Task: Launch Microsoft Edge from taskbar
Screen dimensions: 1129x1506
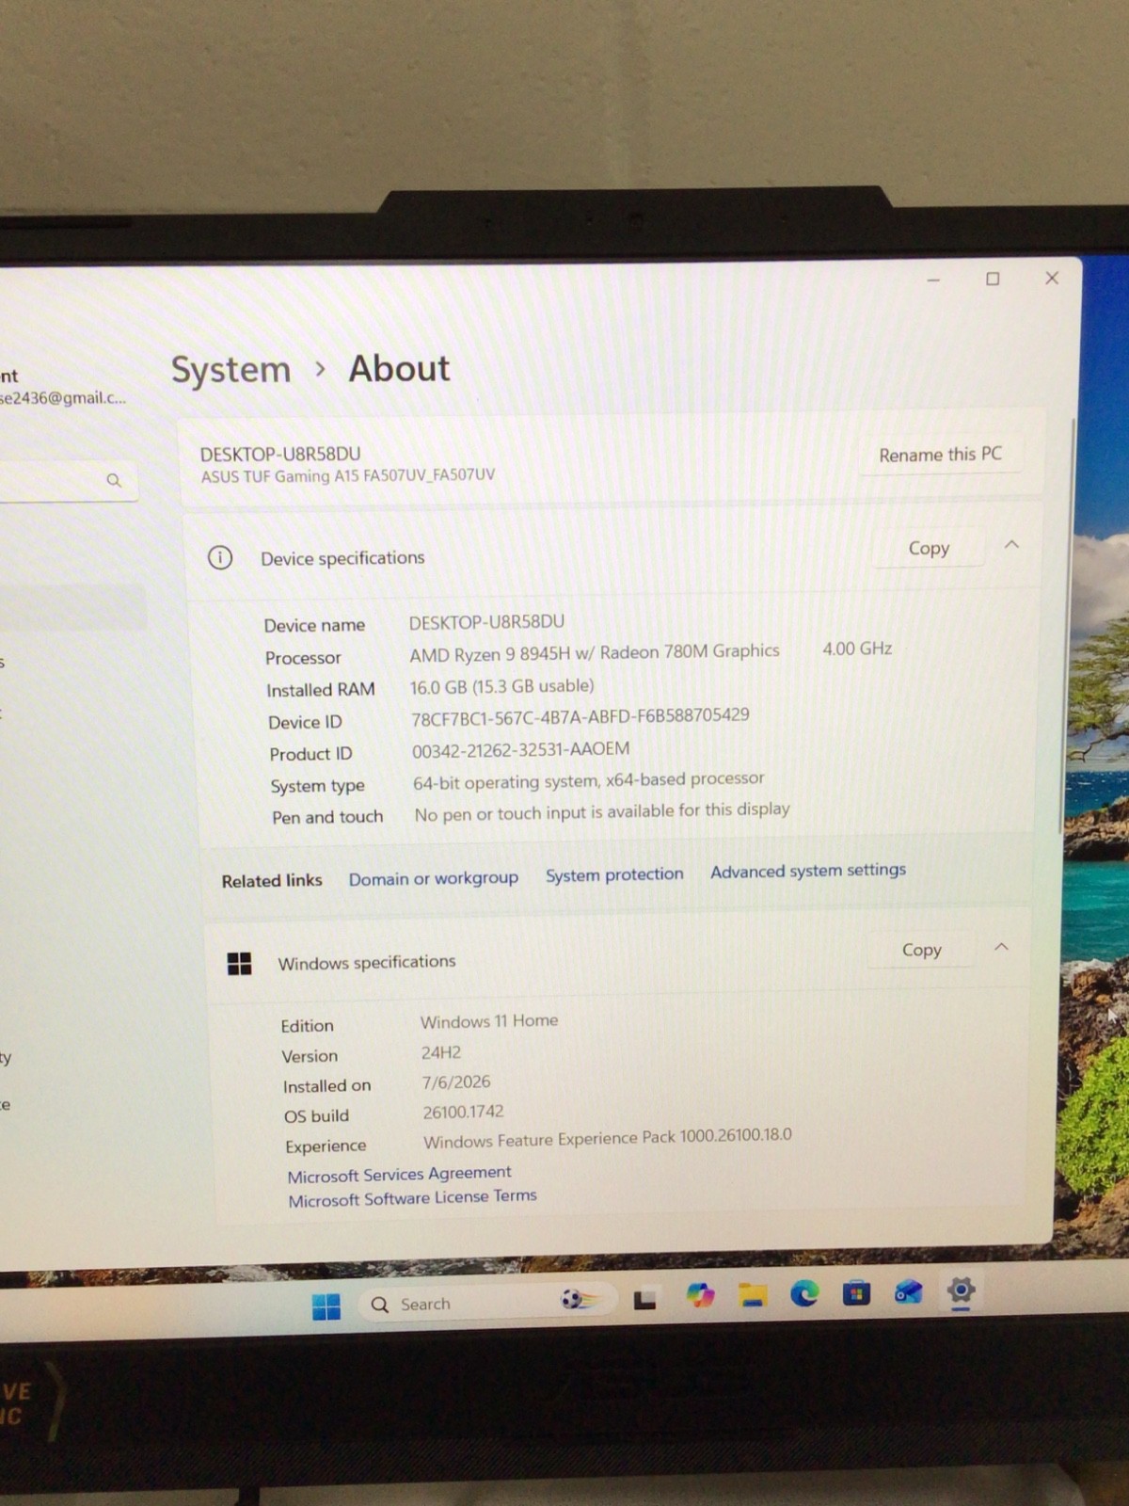Action: click(804, 1294)
